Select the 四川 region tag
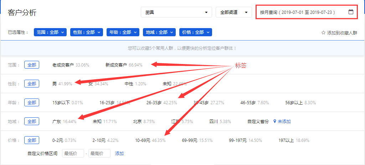Image resolution: width=365 pixels, height=165 pixels. (x=220, y=121)
